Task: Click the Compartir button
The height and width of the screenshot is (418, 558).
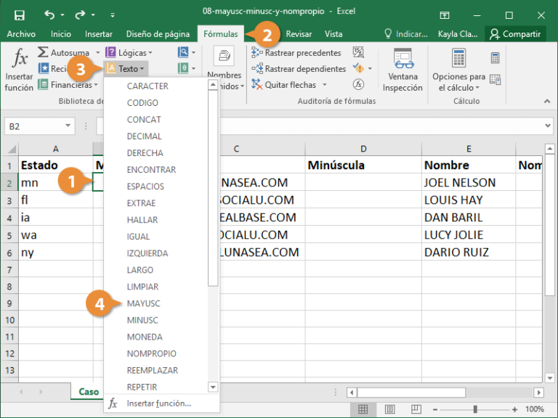Action: coord(515,34)
